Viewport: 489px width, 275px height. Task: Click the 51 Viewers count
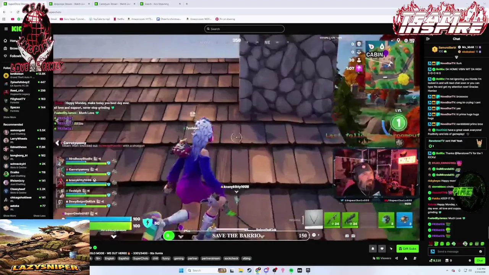coord(382,258)
